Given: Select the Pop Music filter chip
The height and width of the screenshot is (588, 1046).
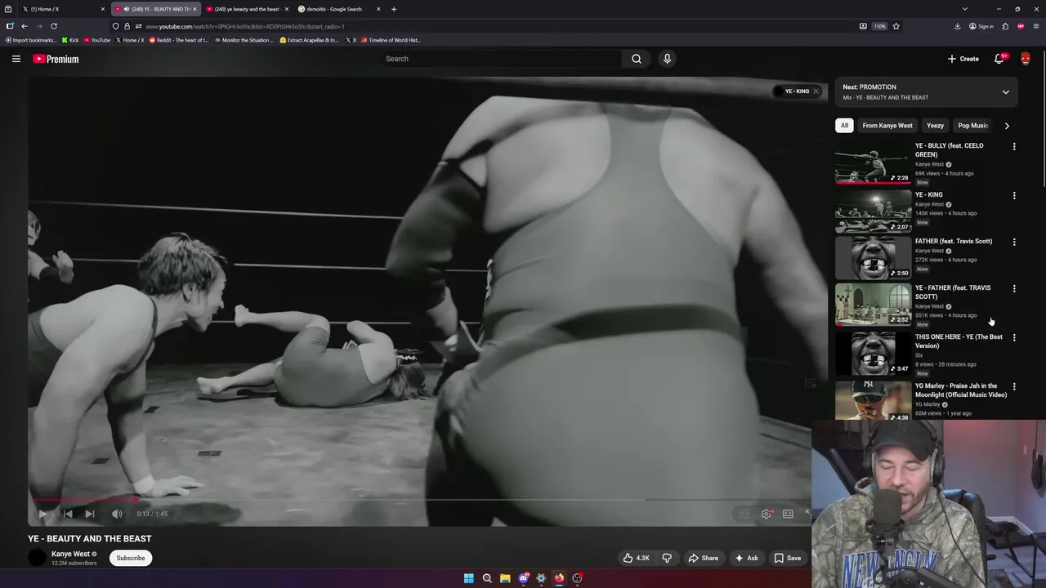Looking at the screenshot, I should point(972,126).
